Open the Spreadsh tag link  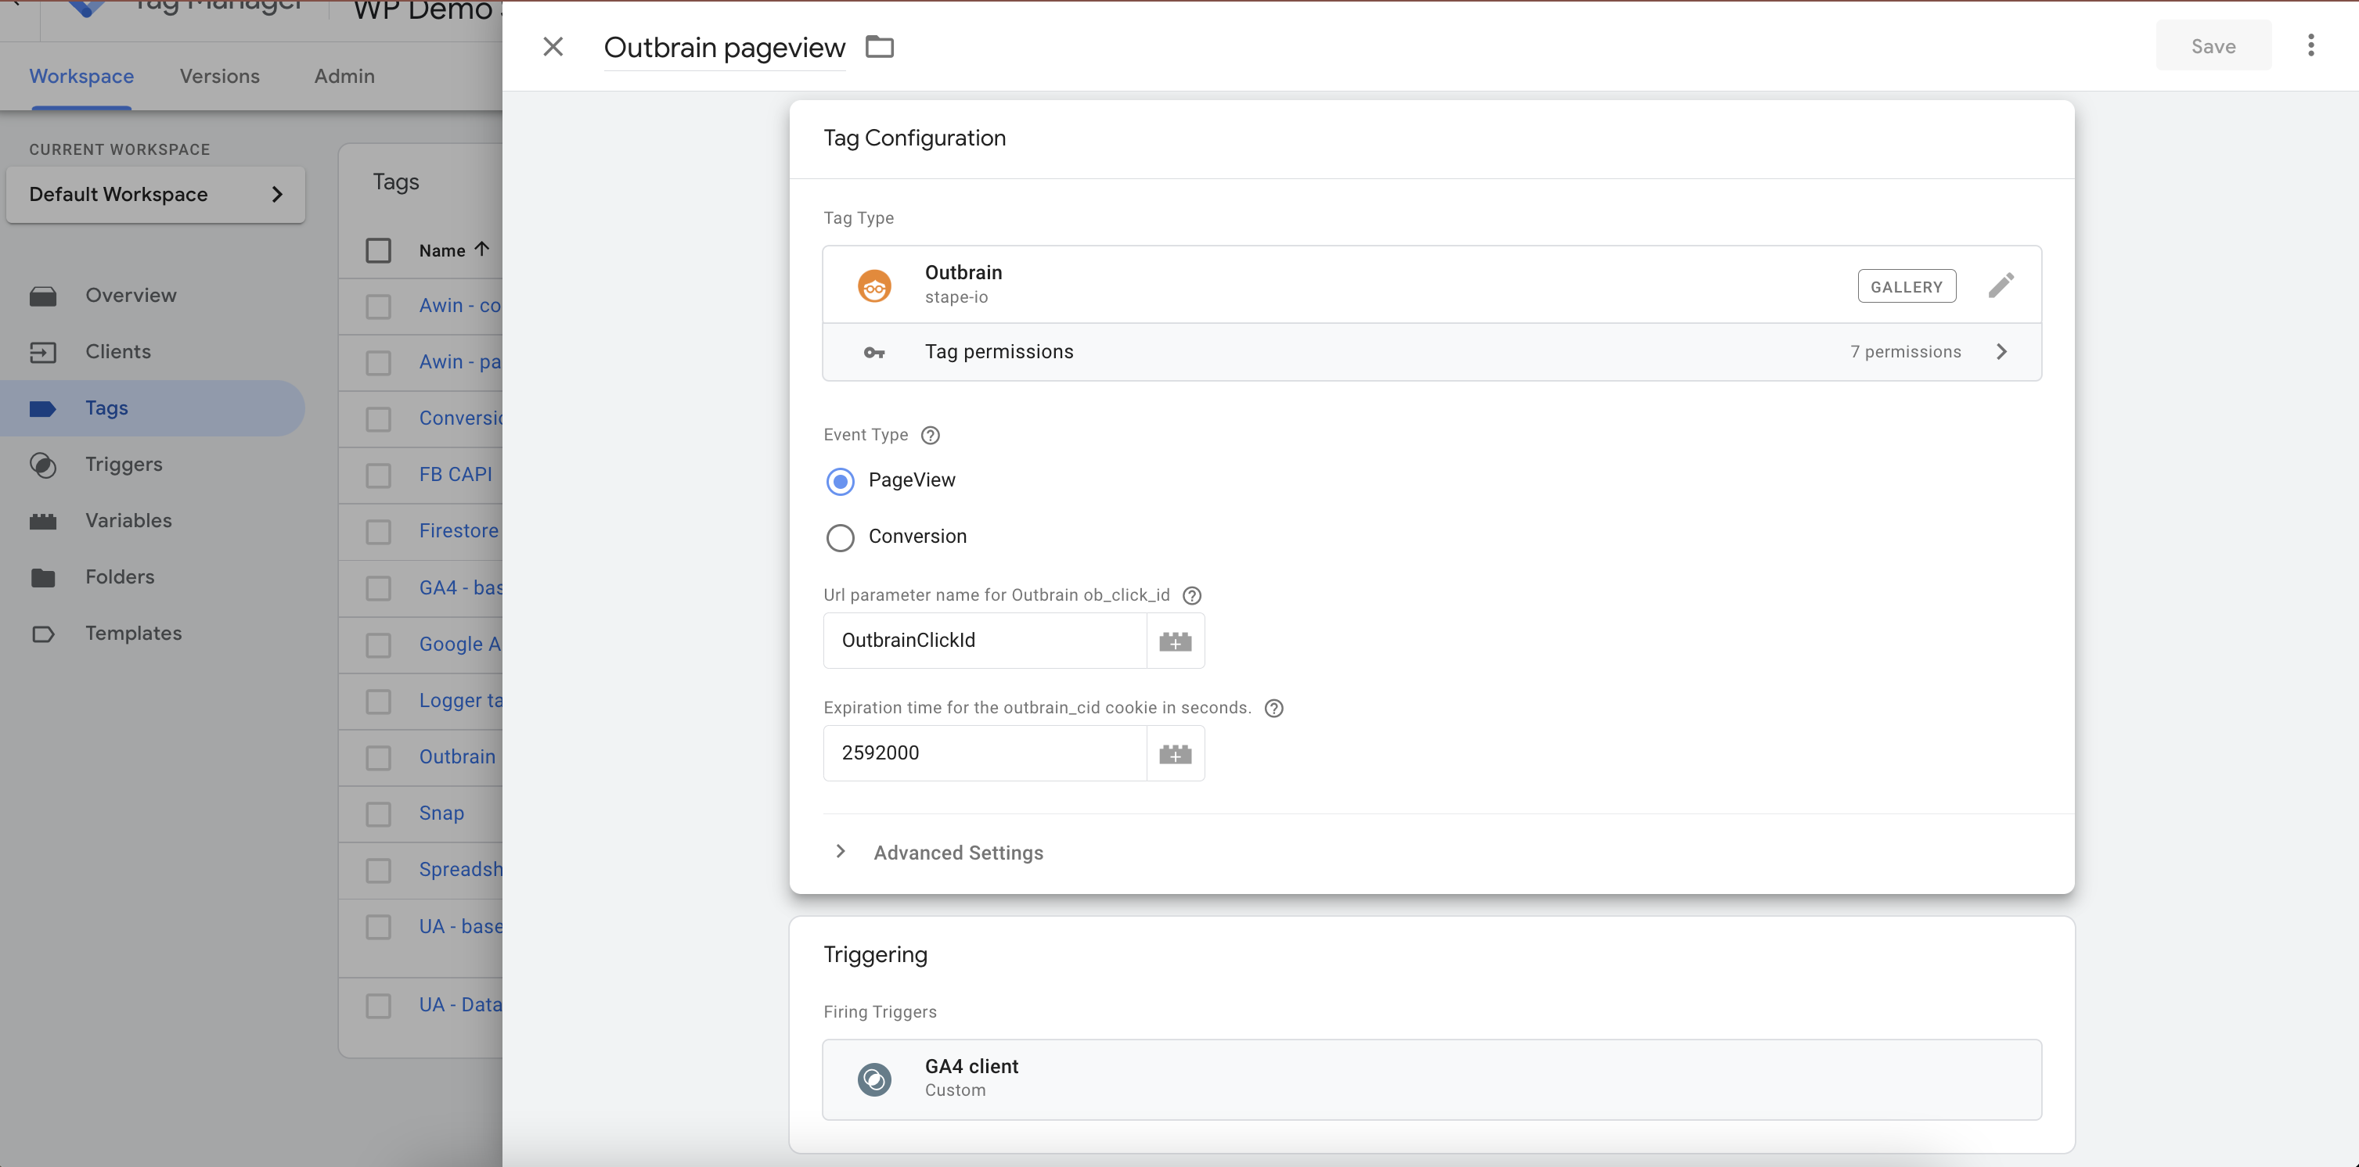[461, 869]
